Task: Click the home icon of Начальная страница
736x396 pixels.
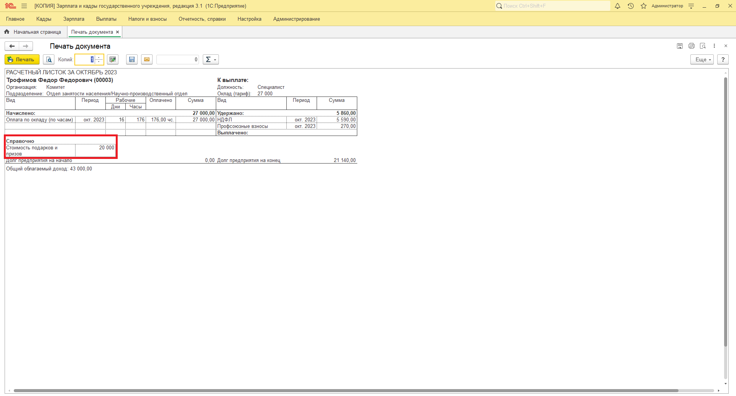Action: 7,32
